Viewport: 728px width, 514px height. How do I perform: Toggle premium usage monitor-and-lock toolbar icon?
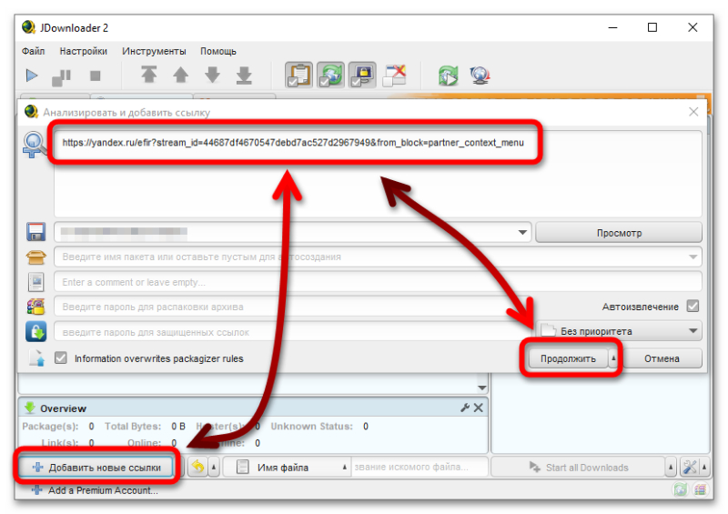(362, 76)
